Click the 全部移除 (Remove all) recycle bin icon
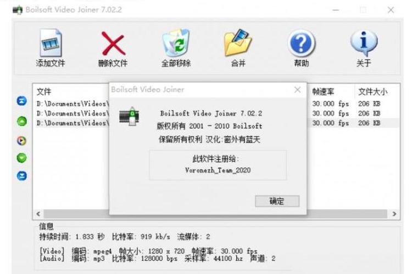Screen dimensions: 412x274 pos(176,43)
